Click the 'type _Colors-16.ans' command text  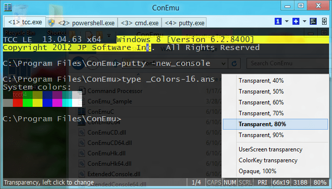click(168, 79)
